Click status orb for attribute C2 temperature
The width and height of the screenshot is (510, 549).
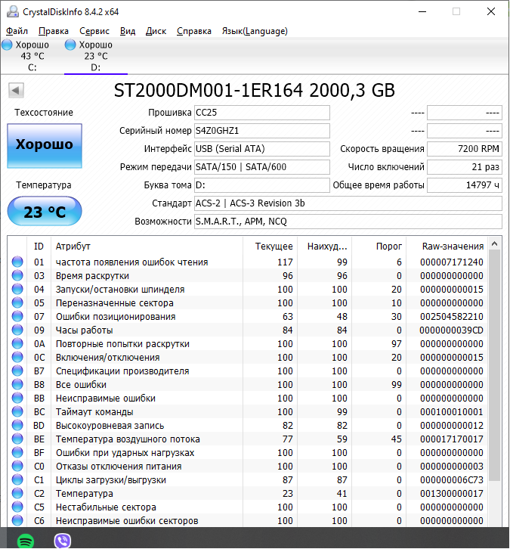pos(17,494)
